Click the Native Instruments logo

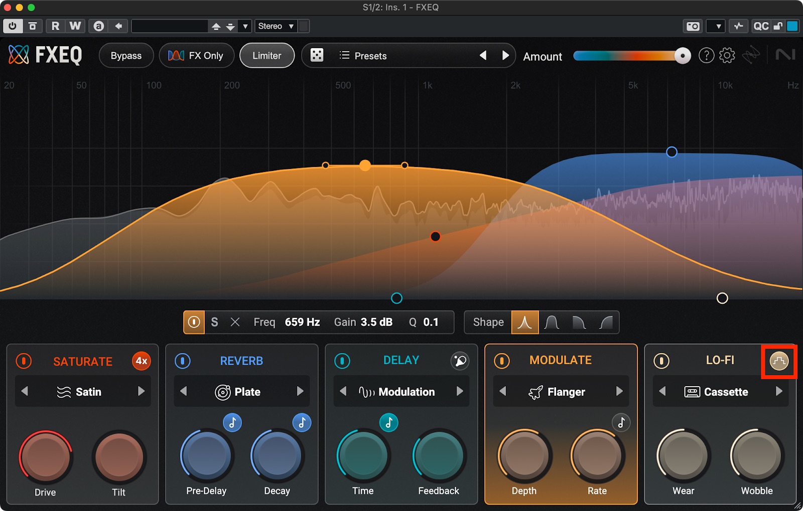pos(785,54)
